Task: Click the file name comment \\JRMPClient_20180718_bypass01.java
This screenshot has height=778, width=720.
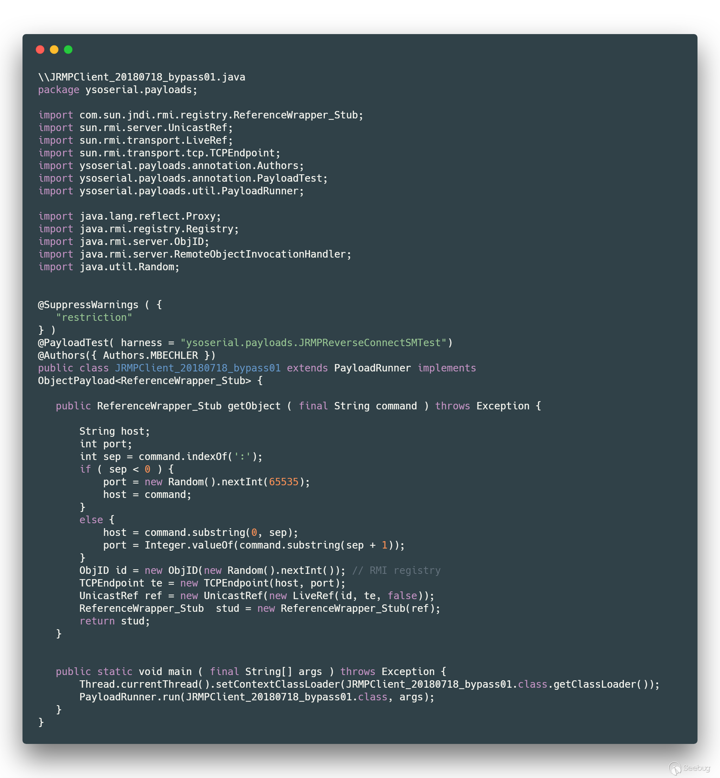Action: click(x=142, y=77)
